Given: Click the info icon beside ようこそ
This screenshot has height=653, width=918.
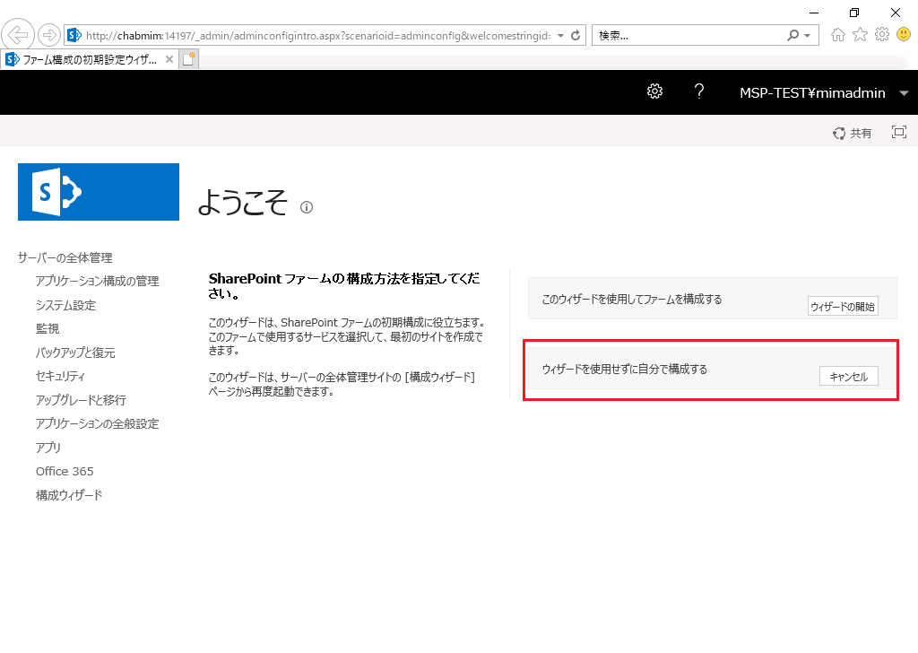Looking at the screenshot, I should pyautogui.click(x=307, y=207).
